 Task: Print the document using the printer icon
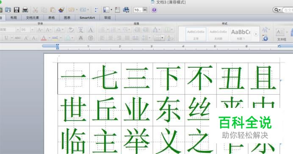[x=25, y=10]
